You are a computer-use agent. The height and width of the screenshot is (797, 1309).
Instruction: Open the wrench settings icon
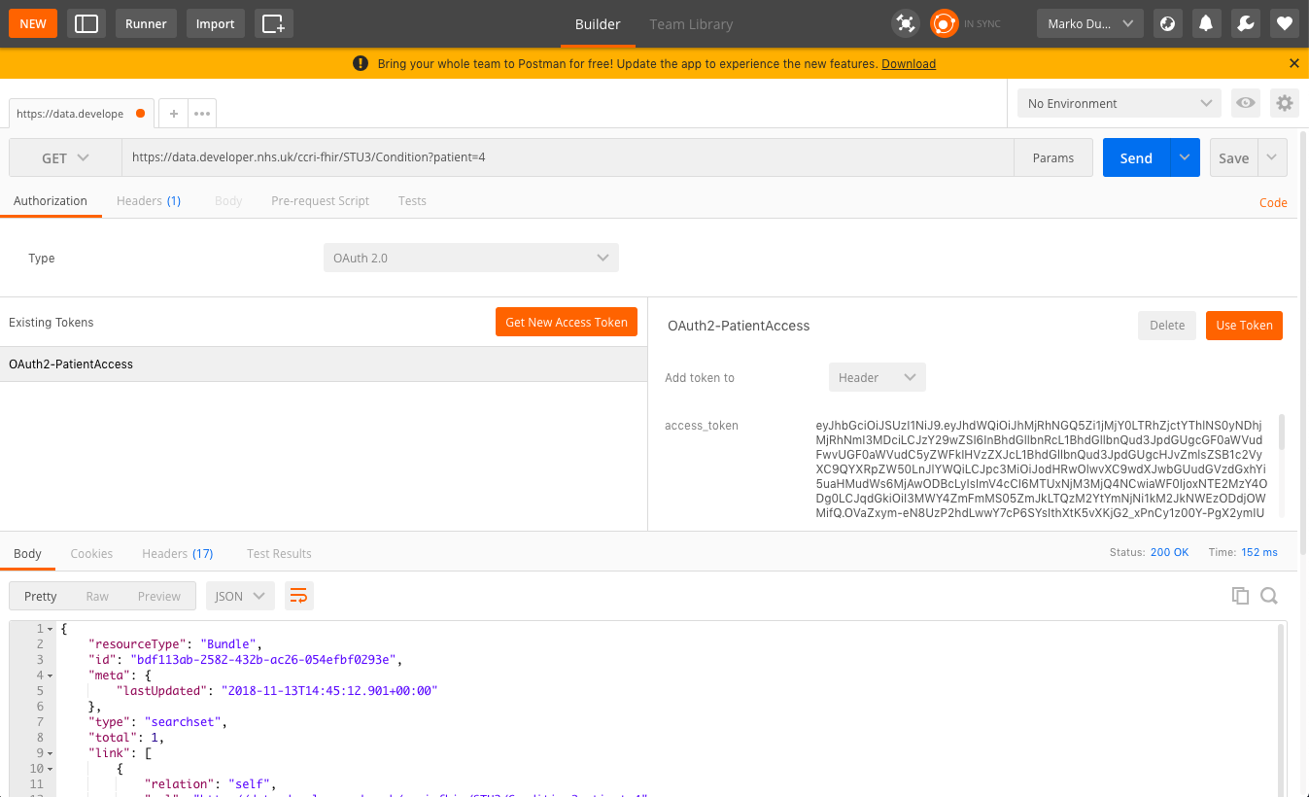(x=1246, y=23)
